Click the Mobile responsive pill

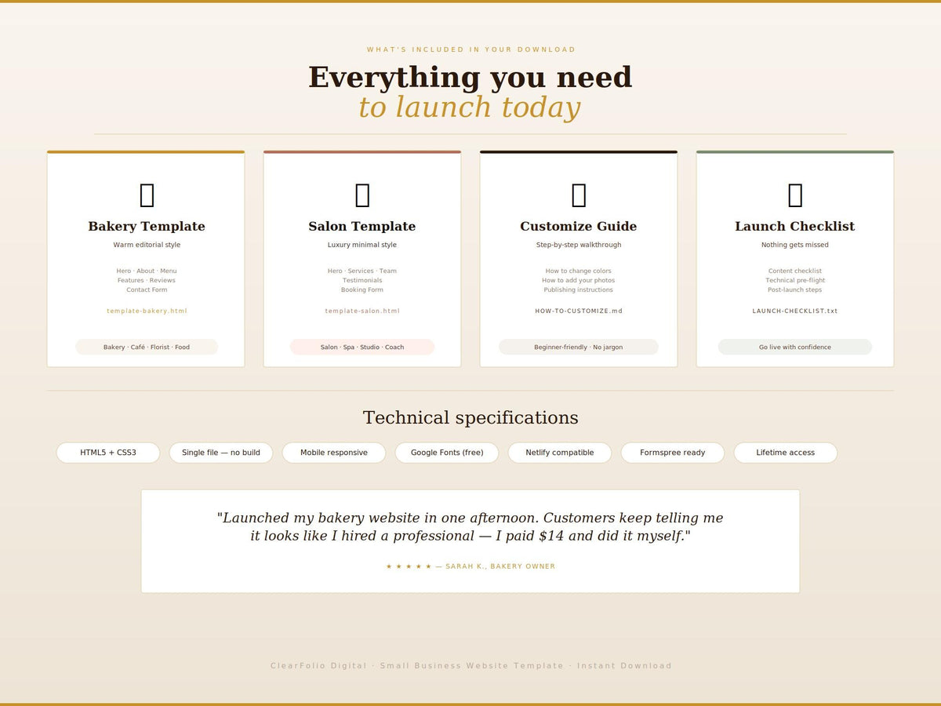point(334,453)
